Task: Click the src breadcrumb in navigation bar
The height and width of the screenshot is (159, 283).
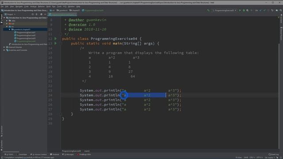Action: click(52, 11)
